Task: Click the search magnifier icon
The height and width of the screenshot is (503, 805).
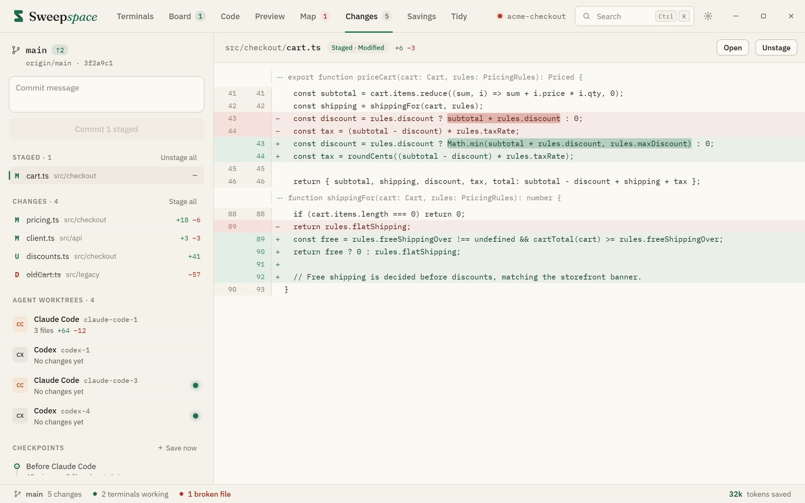Action: click(x=587, y=16)
